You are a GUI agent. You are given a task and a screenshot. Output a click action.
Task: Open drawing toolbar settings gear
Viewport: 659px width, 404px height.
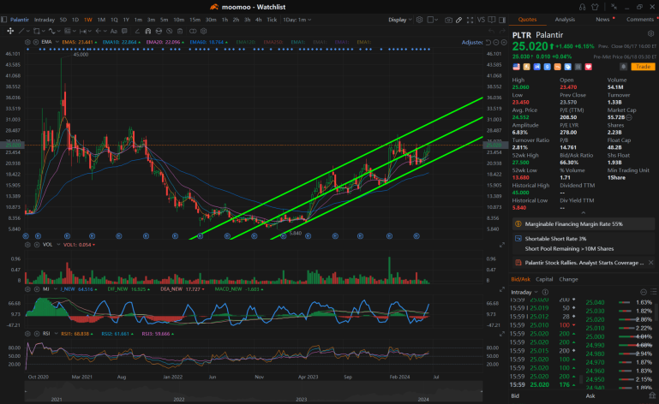click(203, 31)
